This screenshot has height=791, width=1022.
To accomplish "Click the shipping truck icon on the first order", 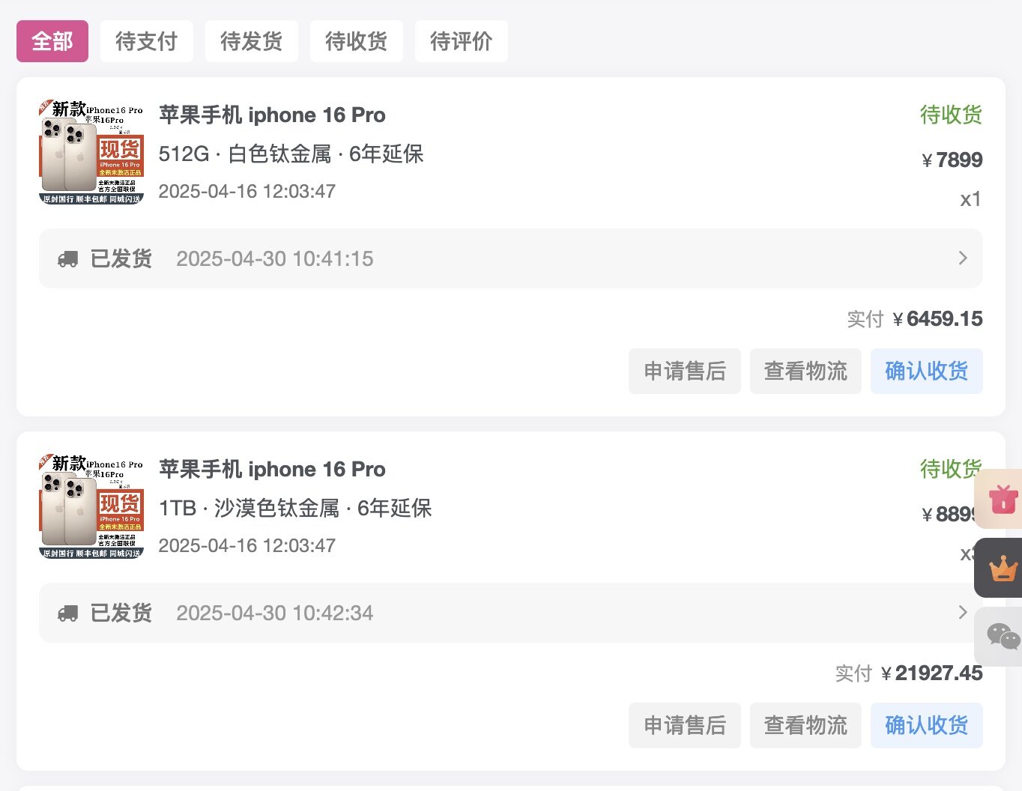I will click(x=67, y=258).
